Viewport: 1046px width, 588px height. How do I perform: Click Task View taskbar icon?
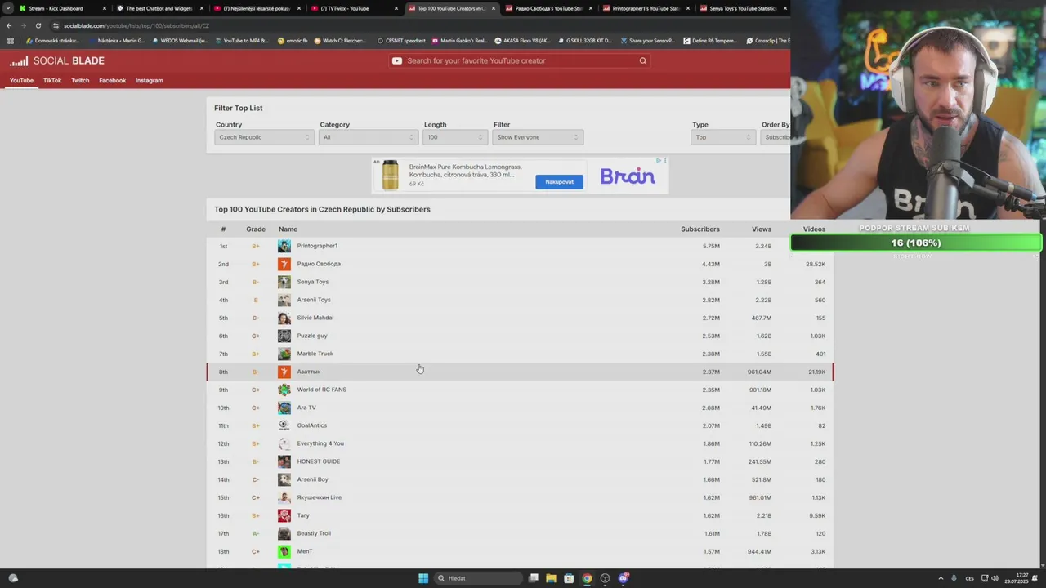pyautogui.click(x=533, y=578)
